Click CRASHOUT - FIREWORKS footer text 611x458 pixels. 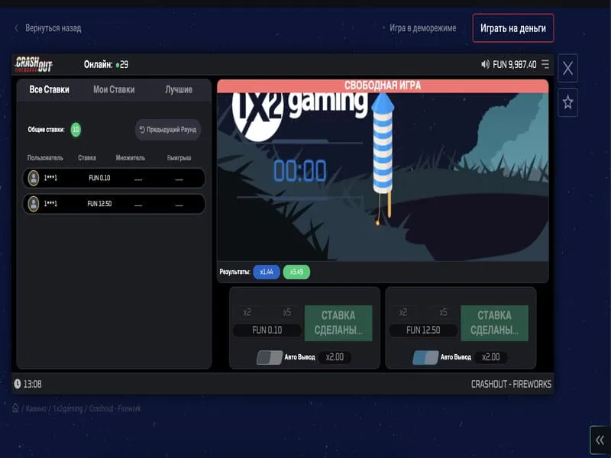tap(511, 384)
